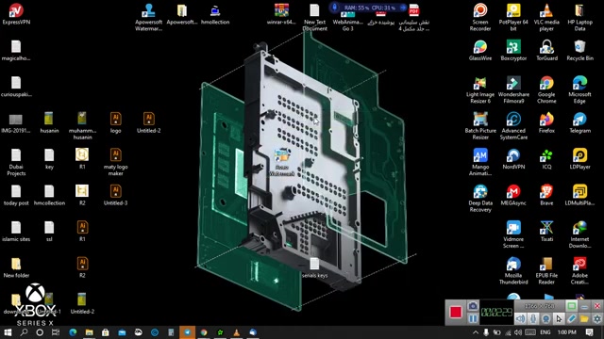Toggle microphone recording in the recorder toolbar
Screen dimensions: 604x339
533,318
